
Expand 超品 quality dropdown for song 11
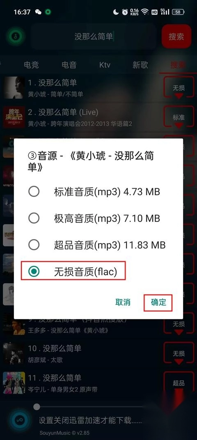tap(179, 383)
